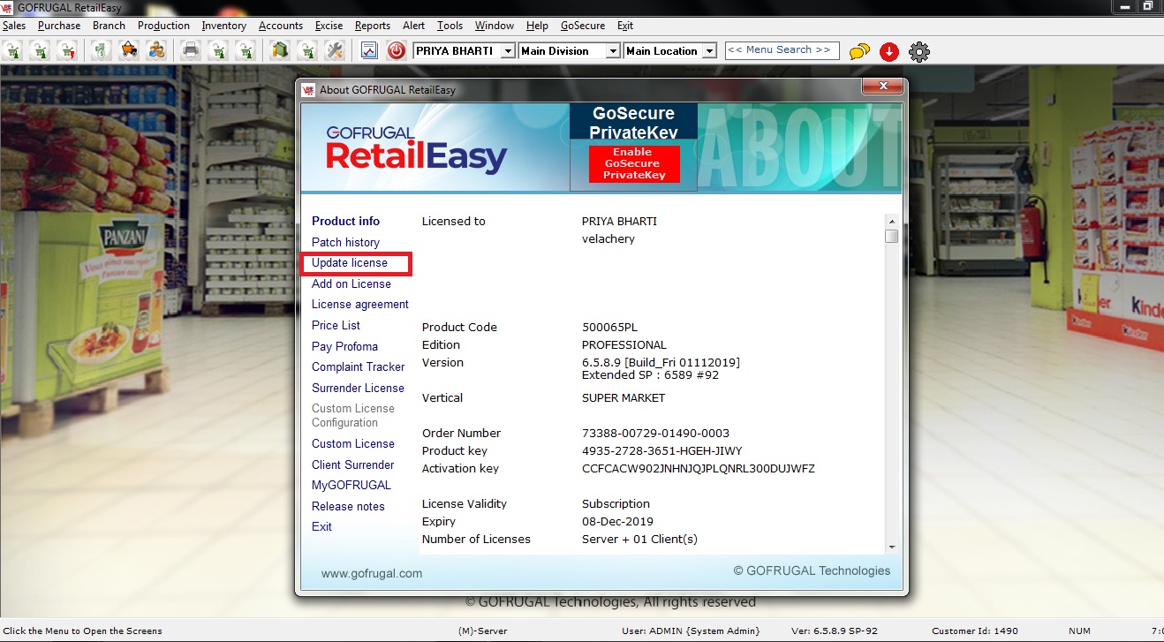1164x642 pixels.
Task: Click the Menu Search input field
Action: point(782,50)
